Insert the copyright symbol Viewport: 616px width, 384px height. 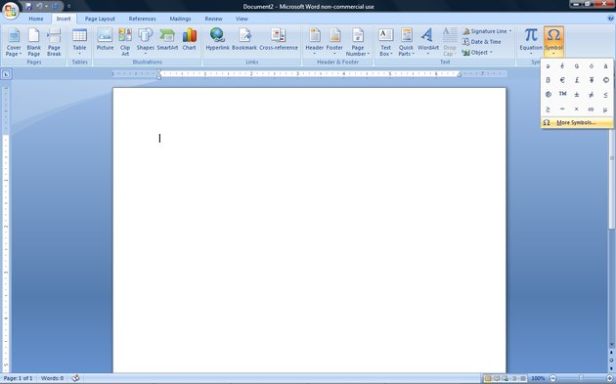click(x=605, y=80)
